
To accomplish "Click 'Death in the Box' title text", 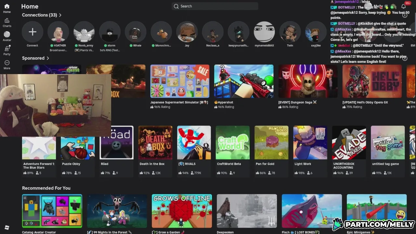I will (152, 164).
